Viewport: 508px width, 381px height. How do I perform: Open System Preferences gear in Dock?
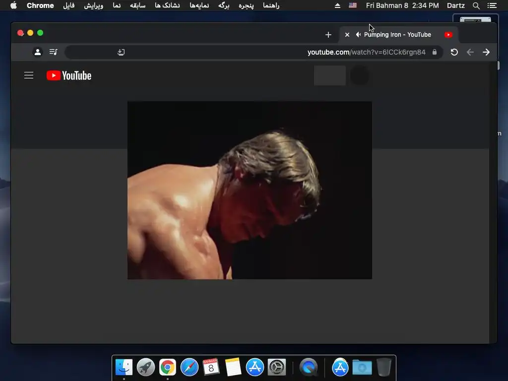277,367
